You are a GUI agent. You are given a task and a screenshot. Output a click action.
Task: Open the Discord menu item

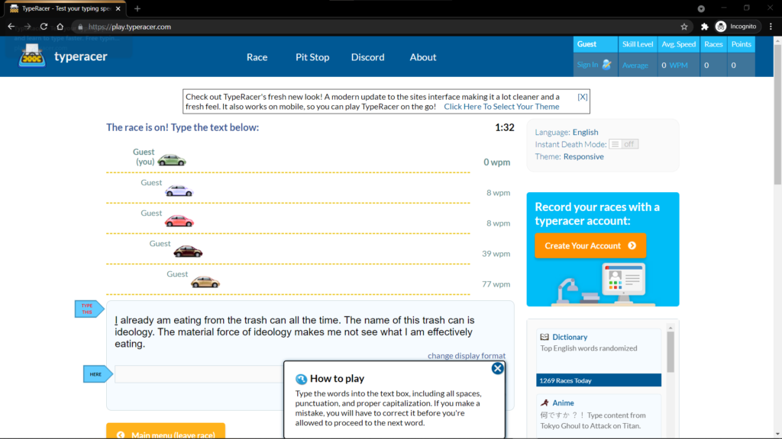[x=367, y=57]
